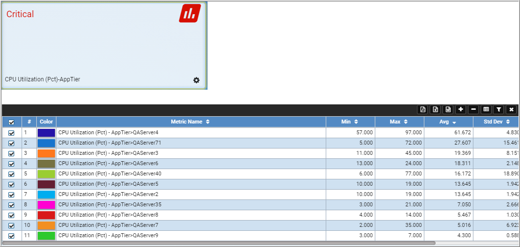Sort by Metric Name column arrows
The image size is (520, 247).
pos(208,122)
